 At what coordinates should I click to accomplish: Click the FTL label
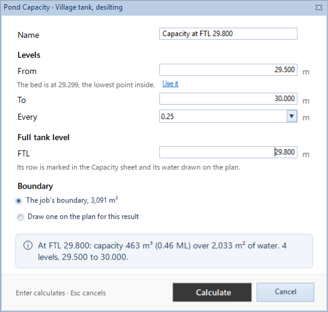pyautogui.click(x=23, y=154)
